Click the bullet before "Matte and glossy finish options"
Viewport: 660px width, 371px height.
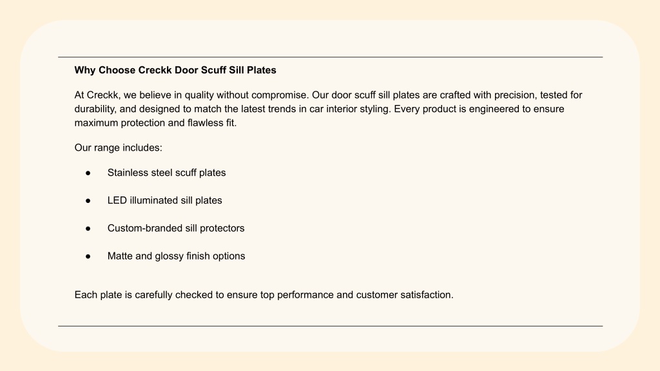pyautogui.click(x=88, y=256)
